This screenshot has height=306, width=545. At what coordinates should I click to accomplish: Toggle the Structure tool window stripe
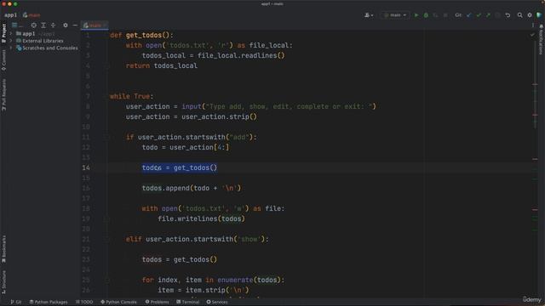click(x=3, y=281)
